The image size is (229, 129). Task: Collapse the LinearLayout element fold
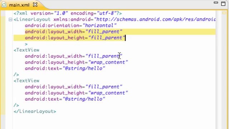10,19
